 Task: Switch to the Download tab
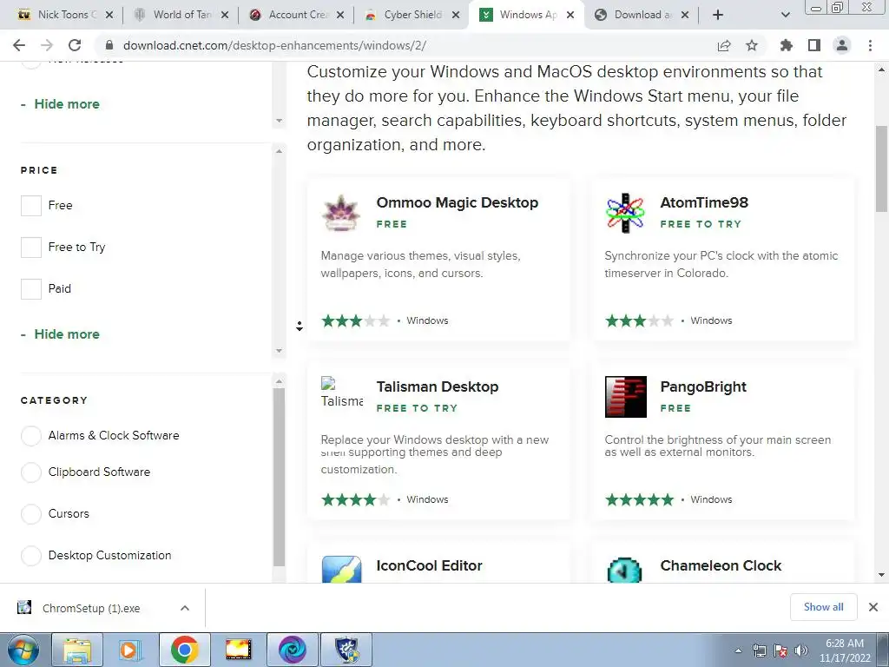point(643,15)
